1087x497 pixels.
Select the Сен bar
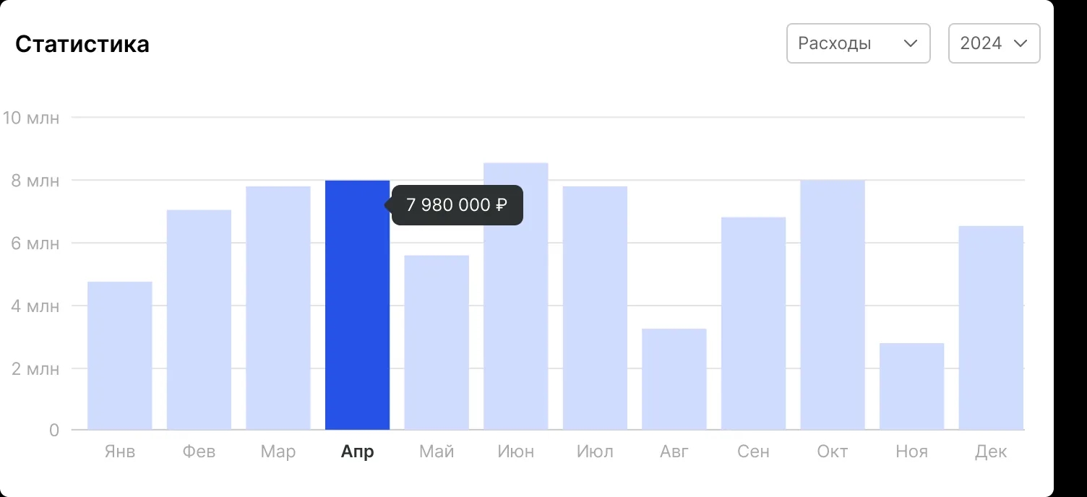[753, 324]
